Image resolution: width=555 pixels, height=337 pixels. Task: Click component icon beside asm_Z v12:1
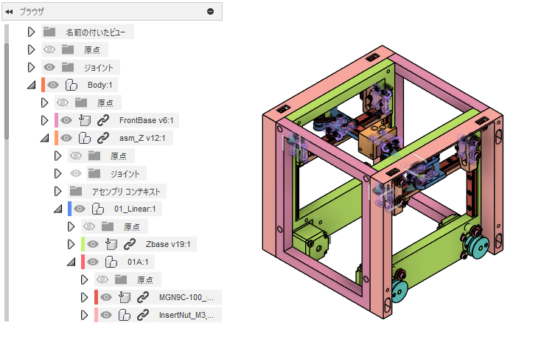pyautogui.click(x=84, y=138)
